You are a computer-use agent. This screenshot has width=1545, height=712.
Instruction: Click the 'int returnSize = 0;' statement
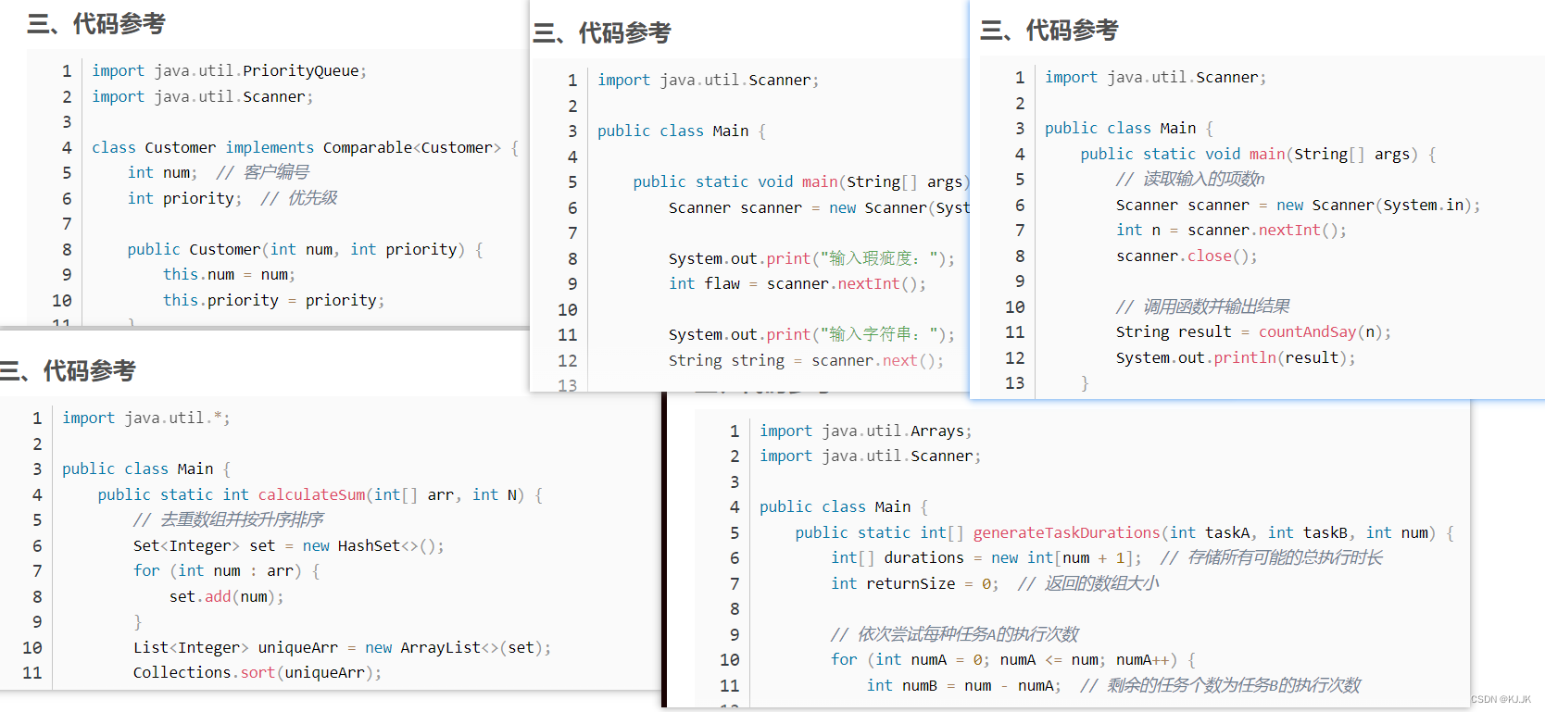[915, 584]
